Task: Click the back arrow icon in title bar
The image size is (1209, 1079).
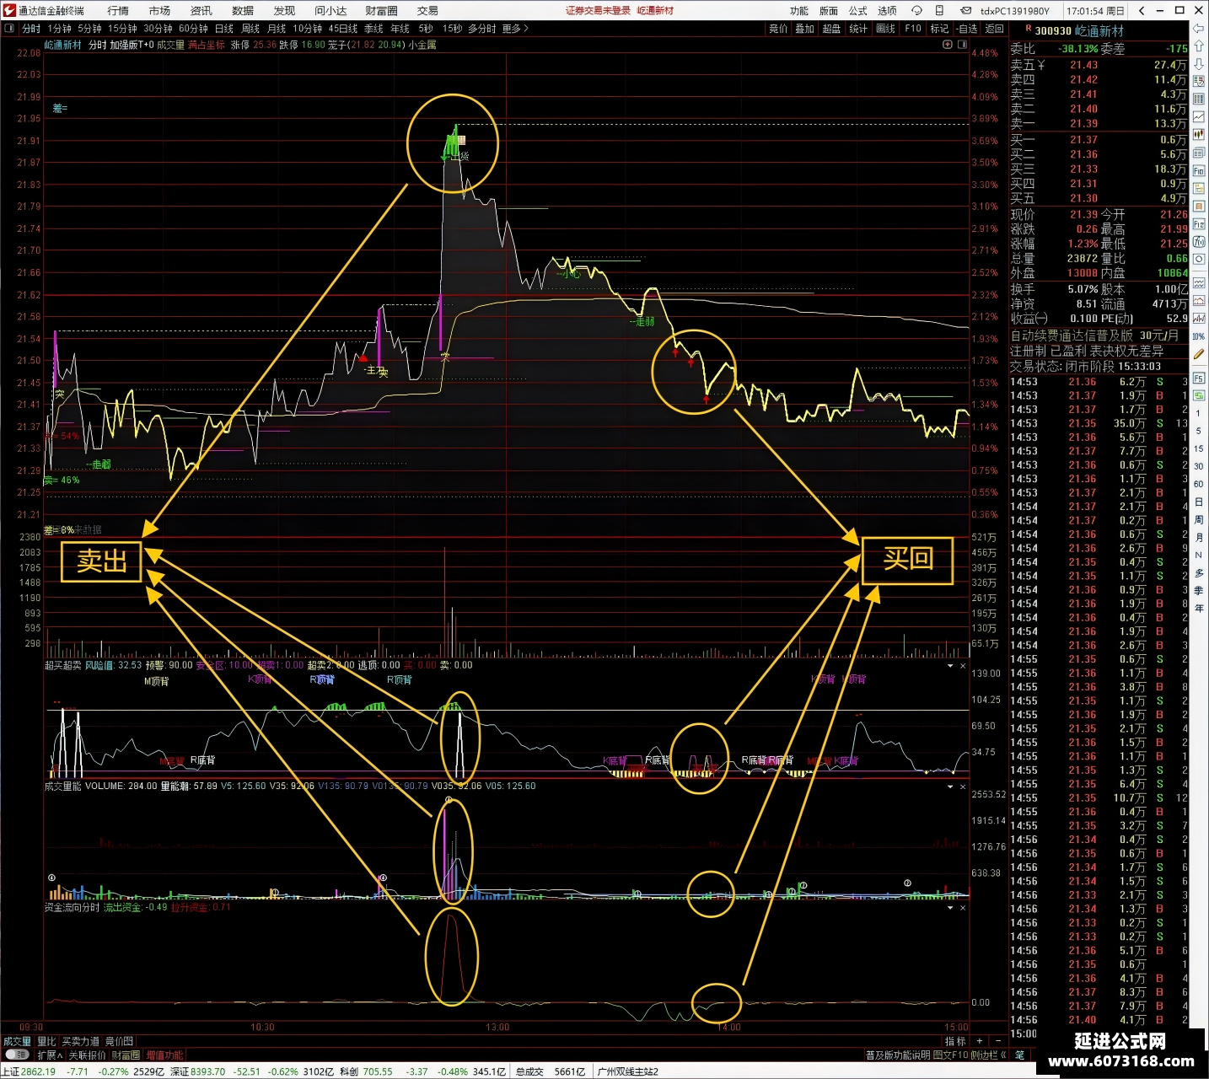Action: 1142,11
